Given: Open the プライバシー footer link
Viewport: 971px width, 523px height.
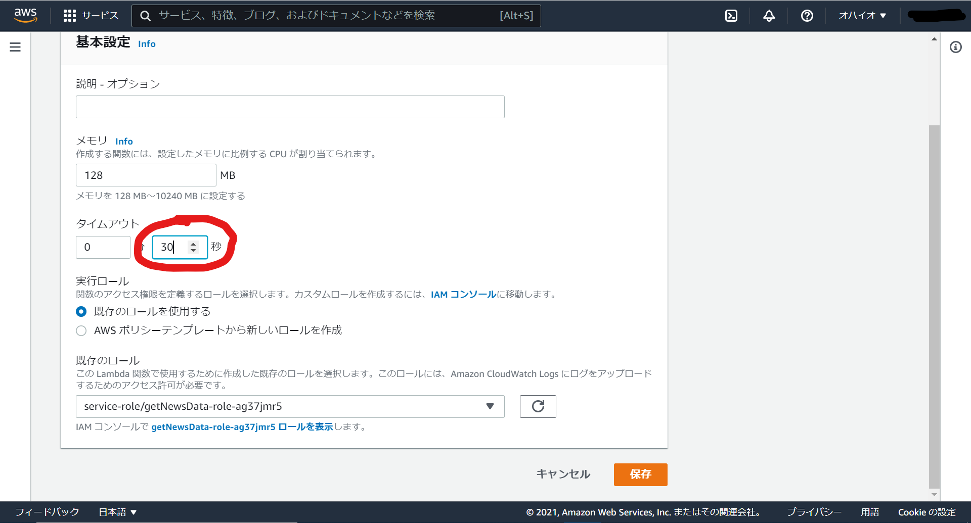Looking at the screenshot, I should pos(814,512).
